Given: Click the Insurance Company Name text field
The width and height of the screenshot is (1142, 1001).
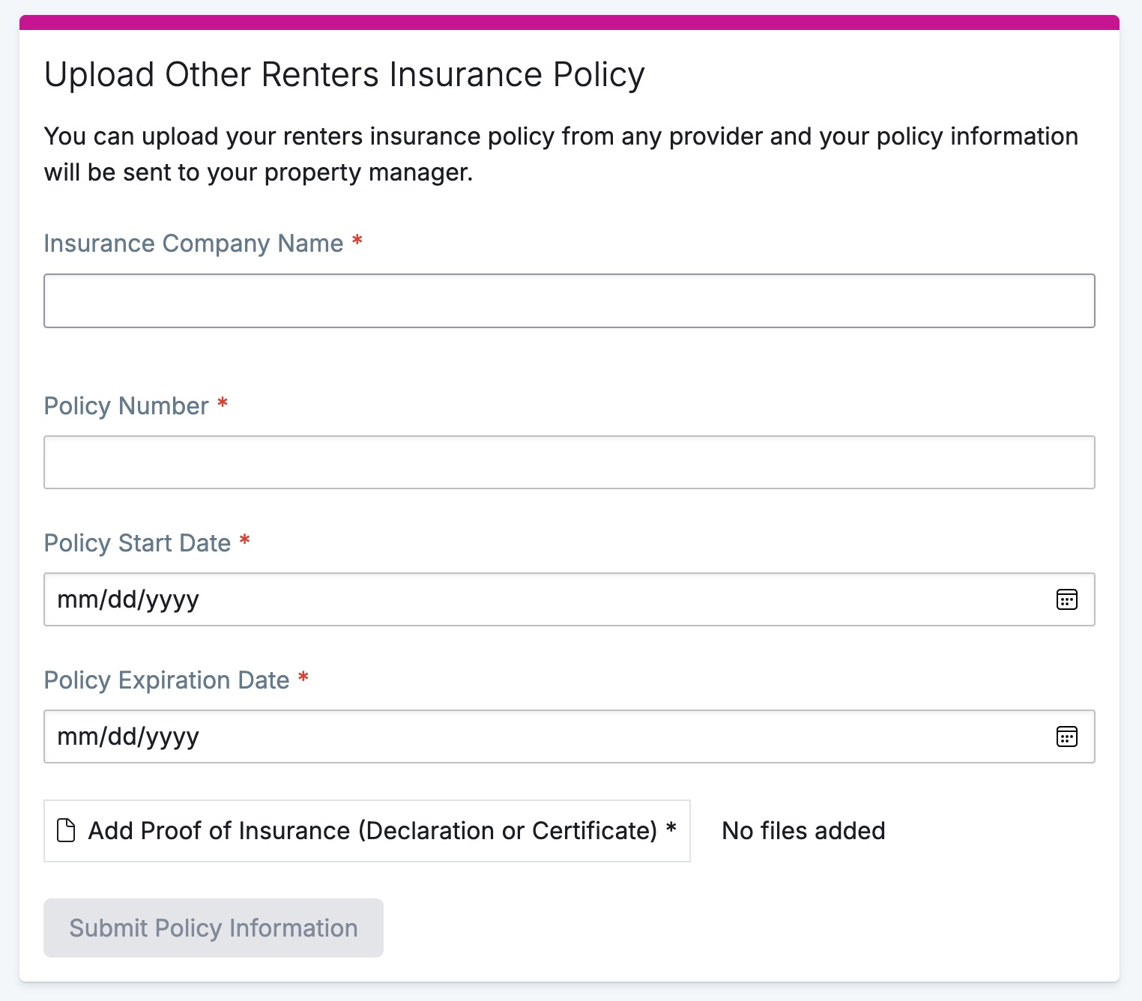Looking at the screenshot, I should (569, 300).
